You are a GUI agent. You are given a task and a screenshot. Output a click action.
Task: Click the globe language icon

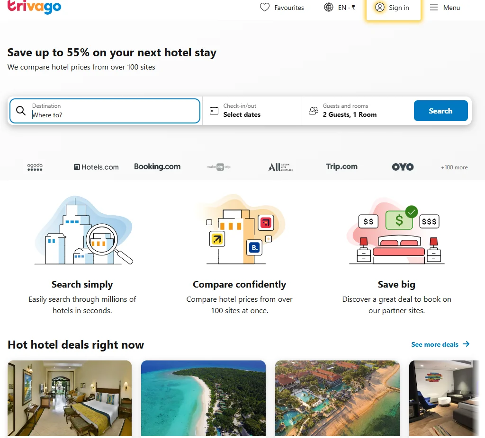[x=329, y=8]
